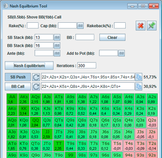Refresh the SB Push range

(36, 77)
